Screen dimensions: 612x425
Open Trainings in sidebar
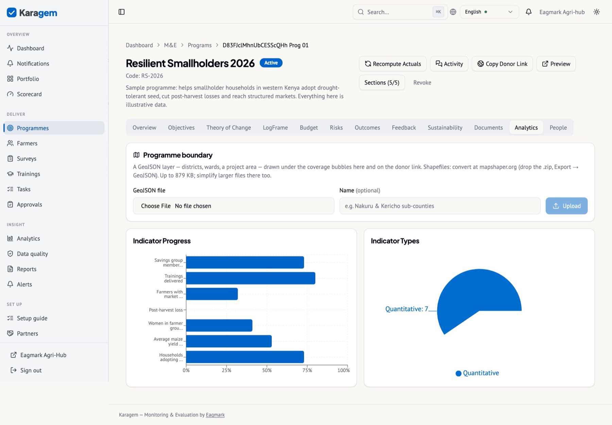(x=54, y=174)
